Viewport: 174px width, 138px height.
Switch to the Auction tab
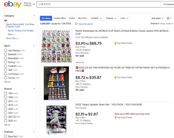[x=72, y=18]
